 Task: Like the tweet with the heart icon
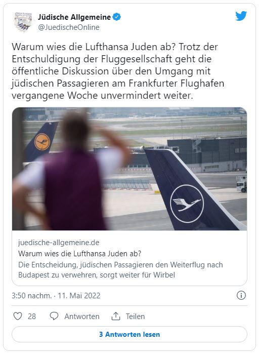pos(18,316)
